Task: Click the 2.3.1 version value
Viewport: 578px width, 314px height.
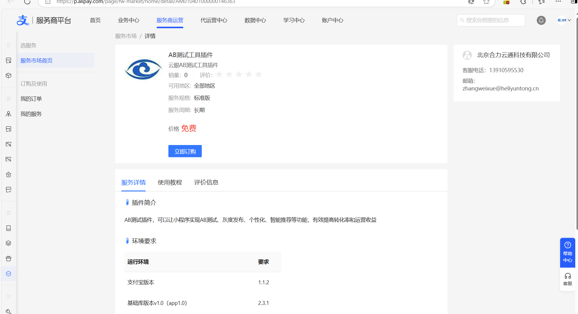Action: coord(264,303)
